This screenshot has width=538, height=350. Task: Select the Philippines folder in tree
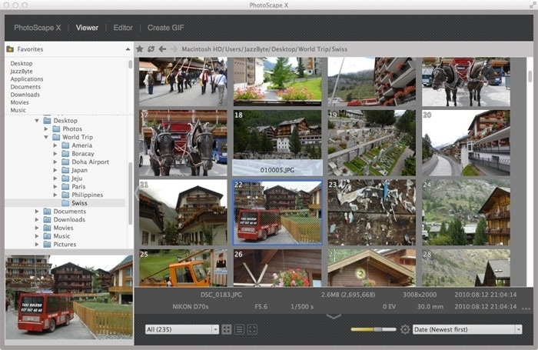coord(87,195)
